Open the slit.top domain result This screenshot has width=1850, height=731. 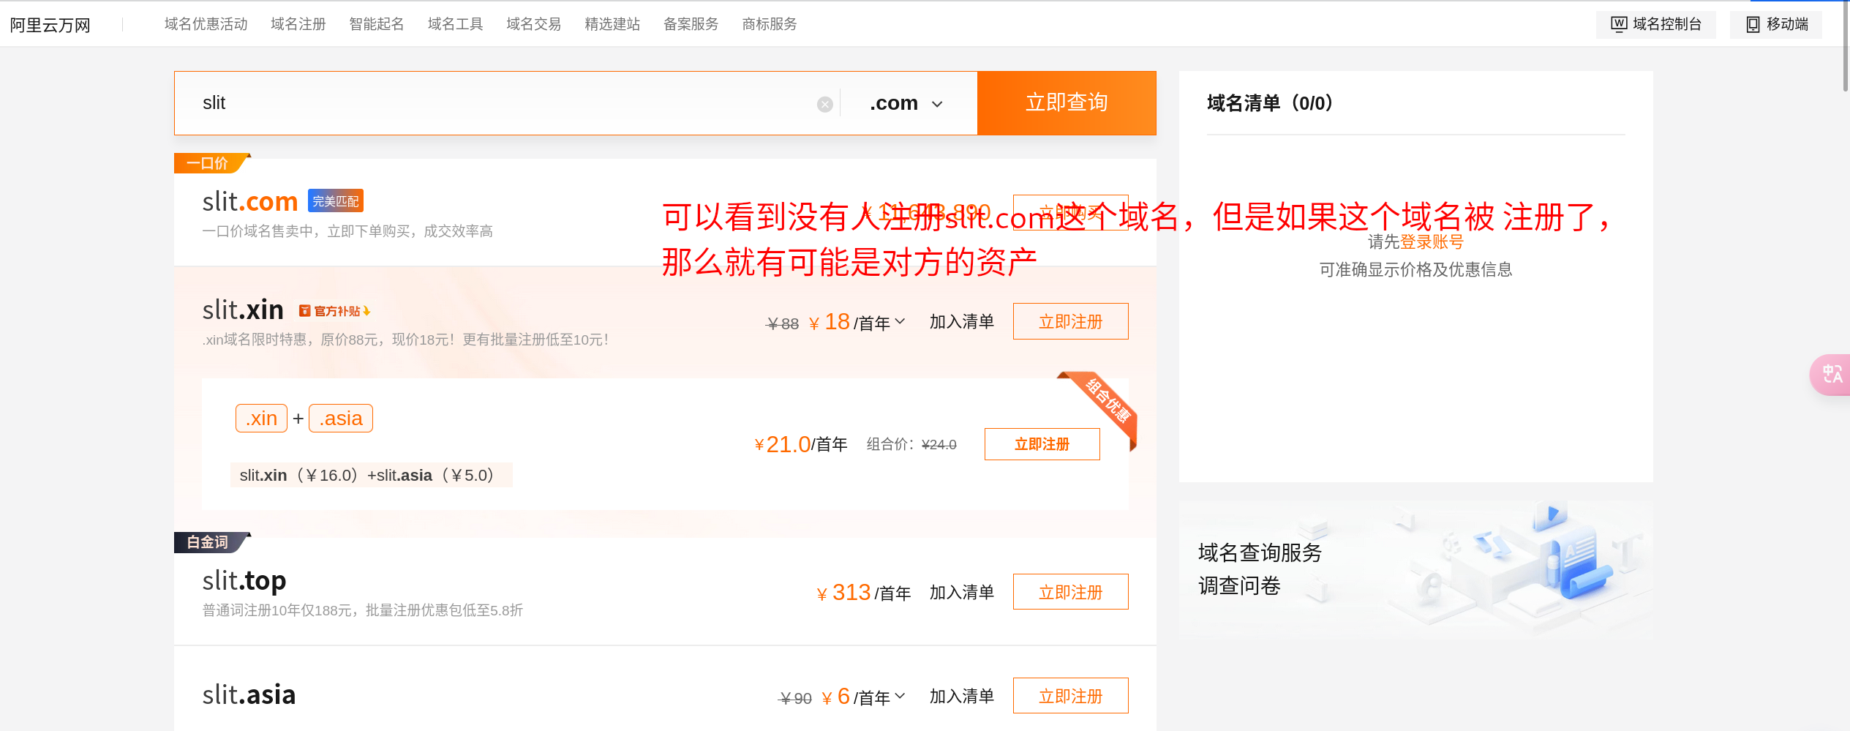244,580
